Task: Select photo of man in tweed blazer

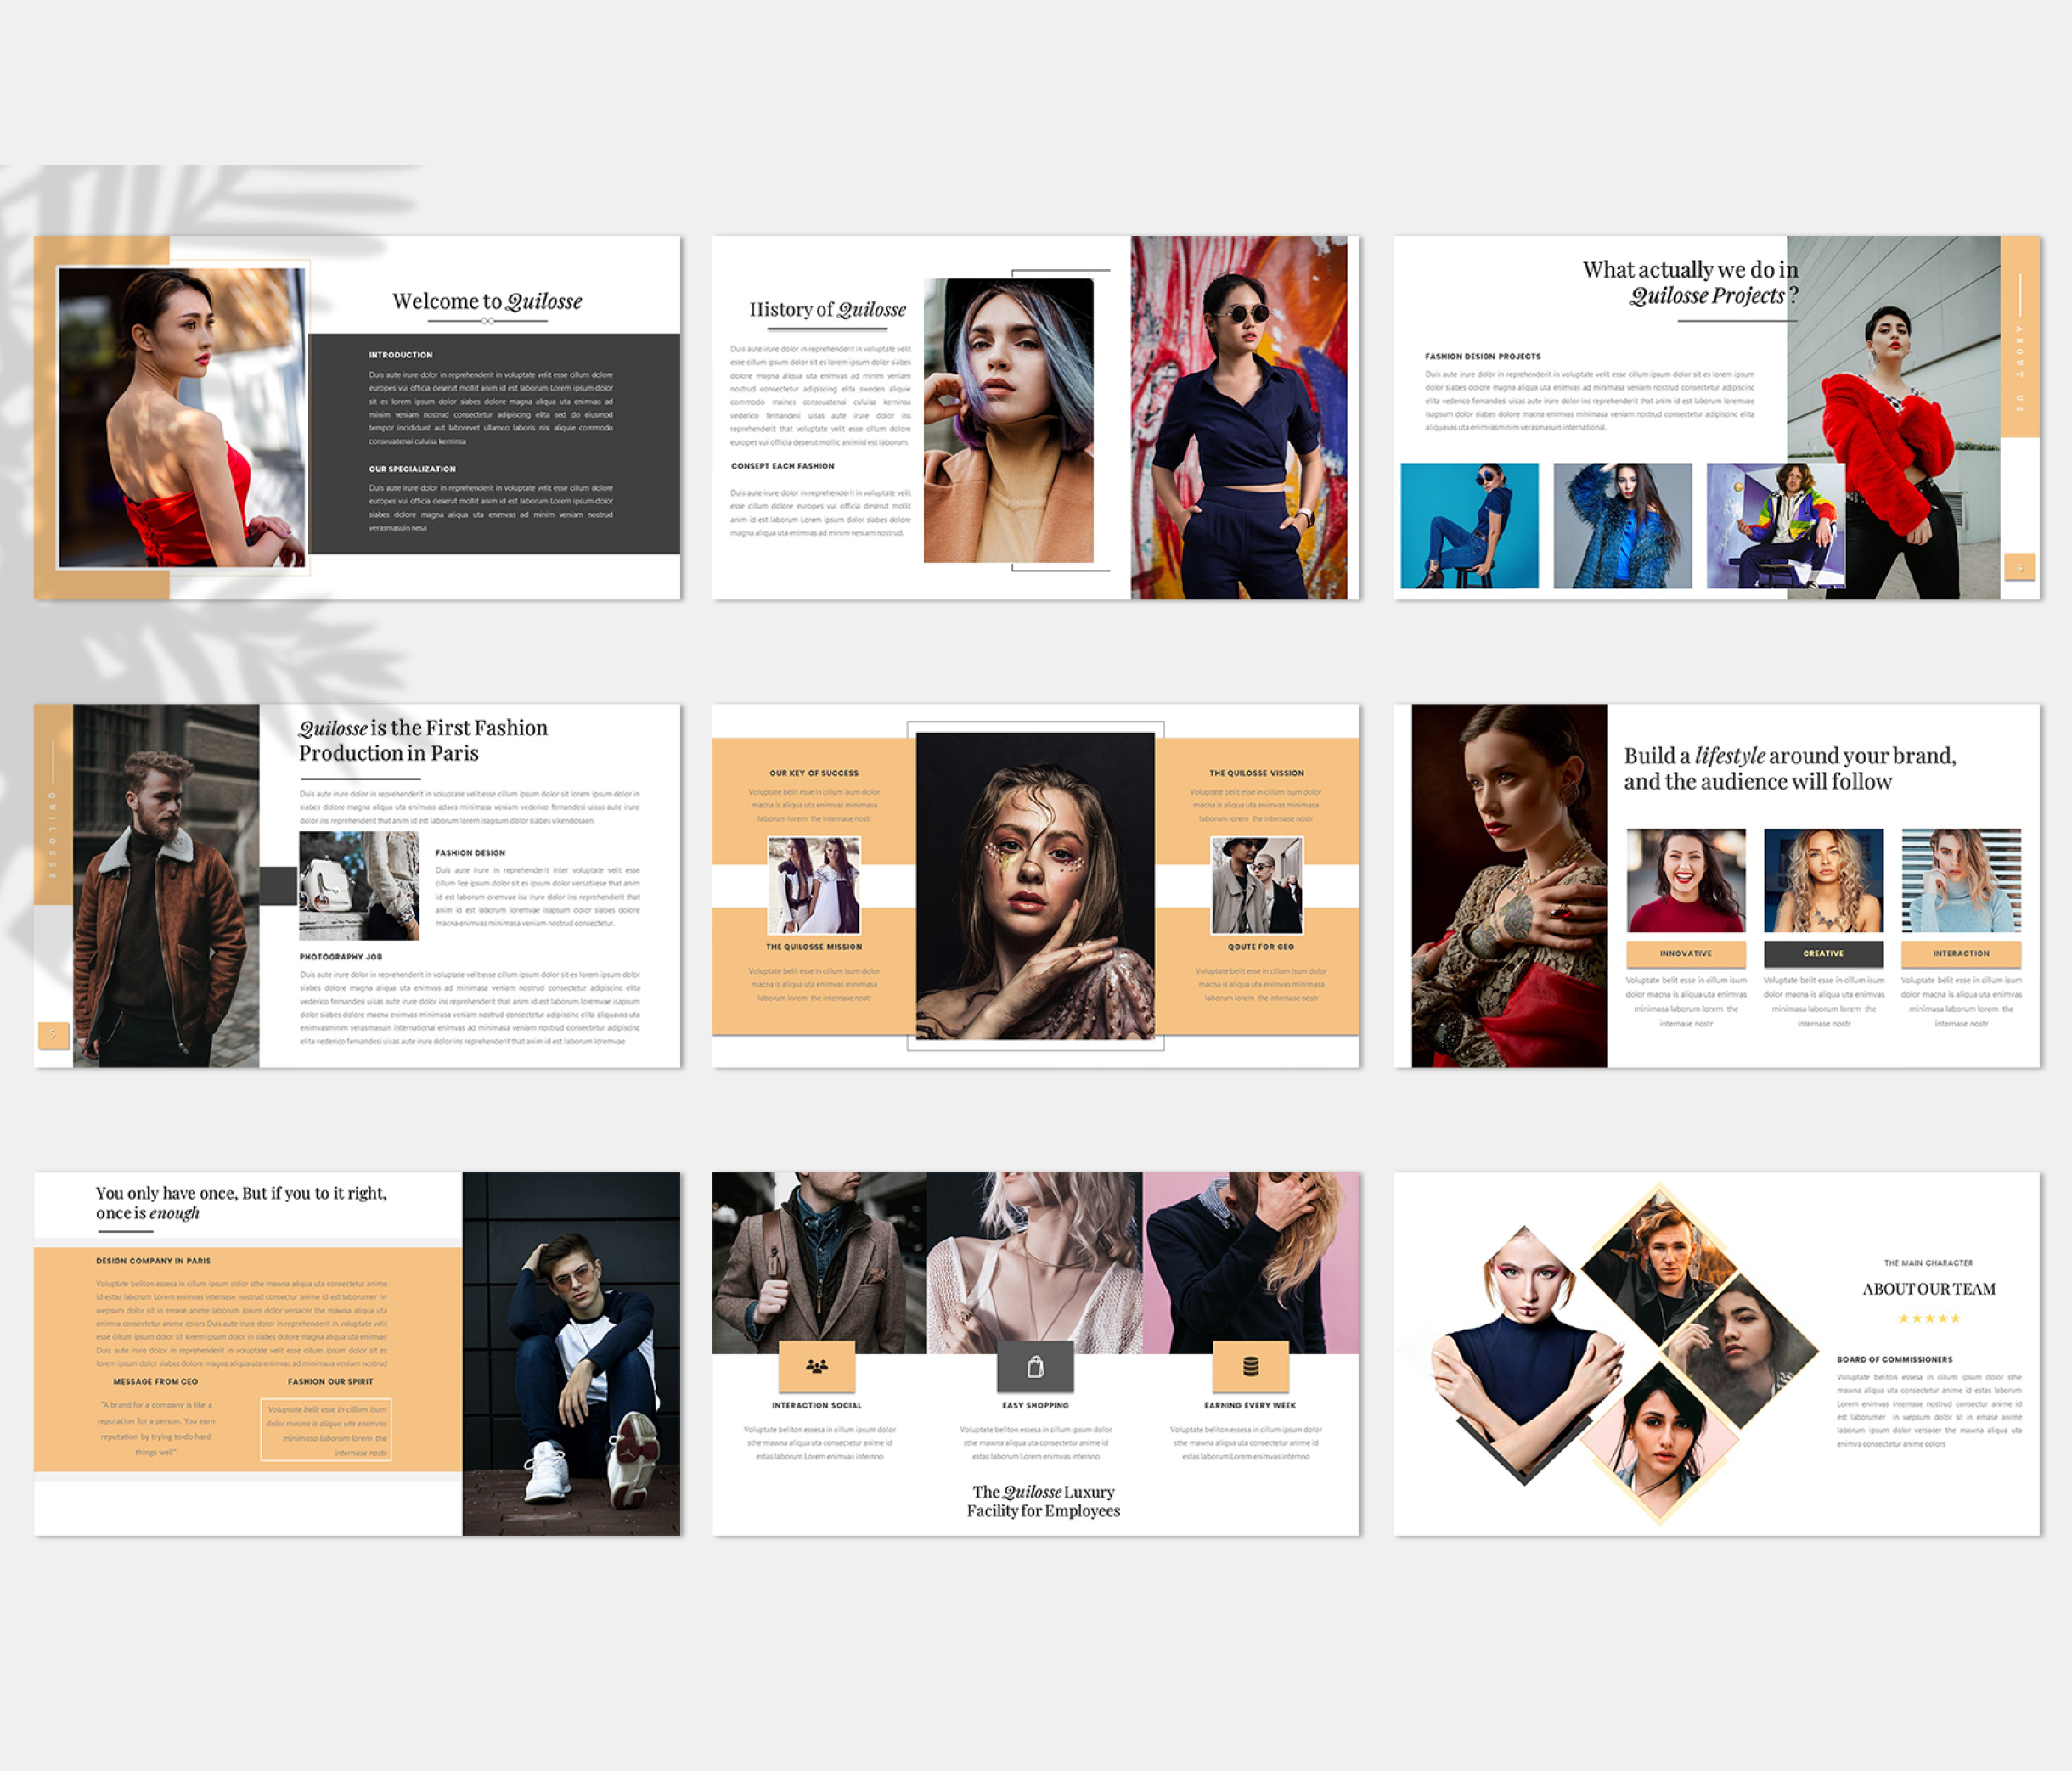Action: [819, 1263]
